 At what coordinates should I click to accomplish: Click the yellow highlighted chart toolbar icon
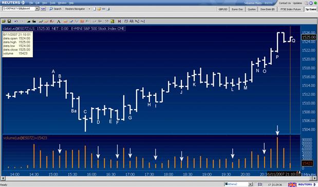click(113, 21)
